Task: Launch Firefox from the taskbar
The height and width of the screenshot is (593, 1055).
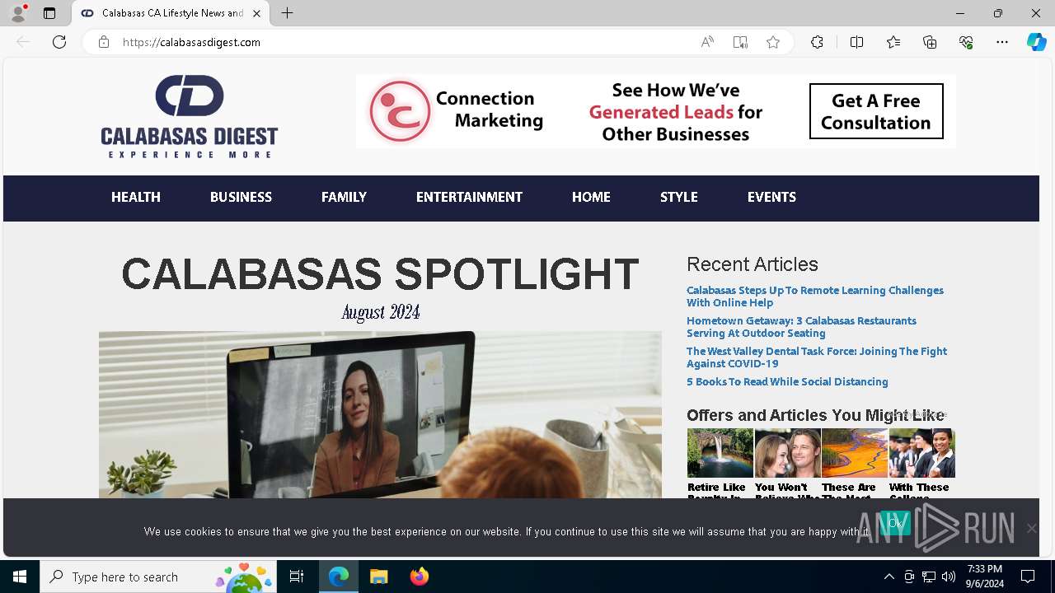Action: [x=419, y=577]
